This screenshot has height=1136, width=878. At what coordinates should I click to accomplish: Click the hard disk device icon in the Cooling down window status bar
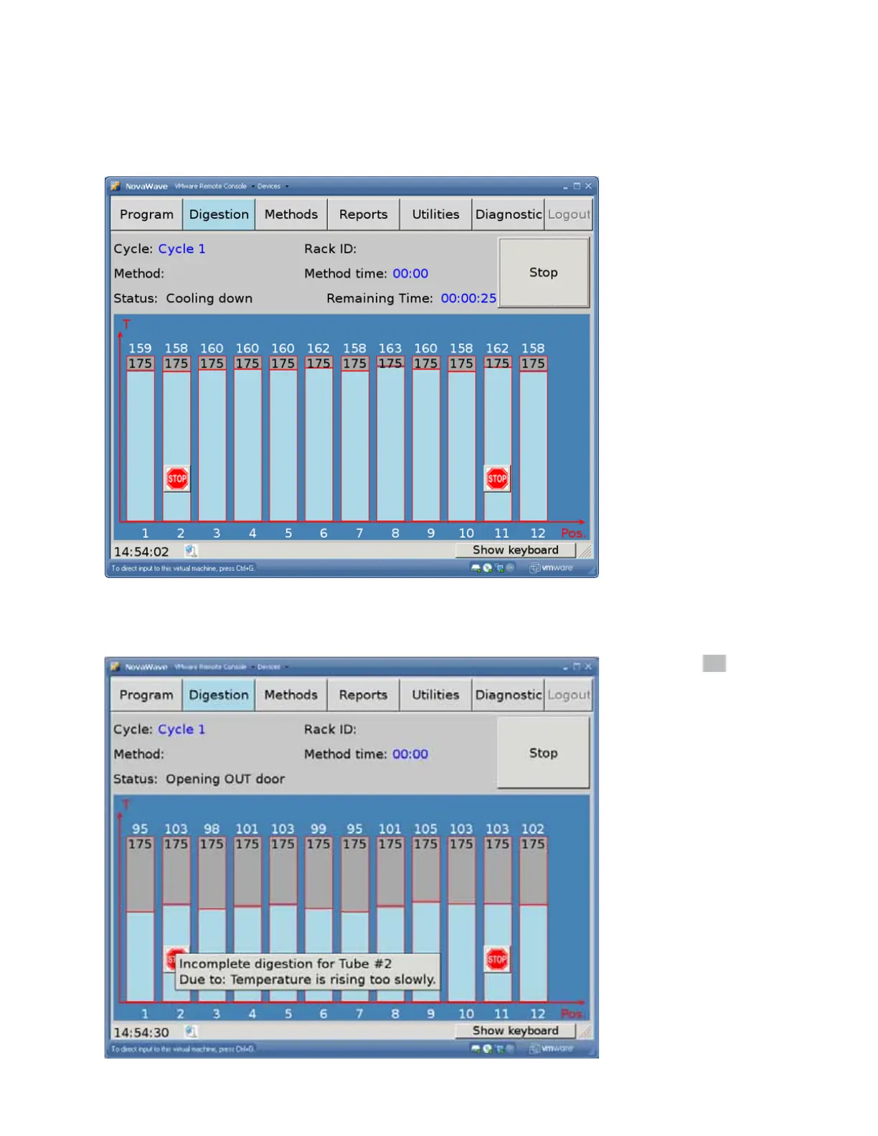(x=476, y=568)
